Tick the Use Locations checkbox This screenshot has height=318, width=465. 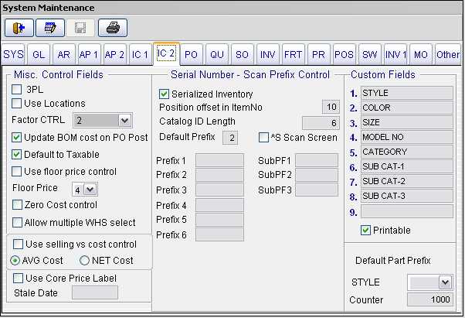pos(17,104)
